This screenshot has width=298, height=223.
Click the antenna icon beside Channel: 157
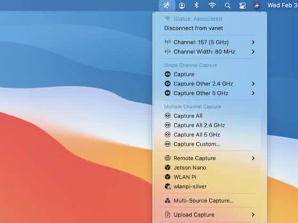(168, 42)
